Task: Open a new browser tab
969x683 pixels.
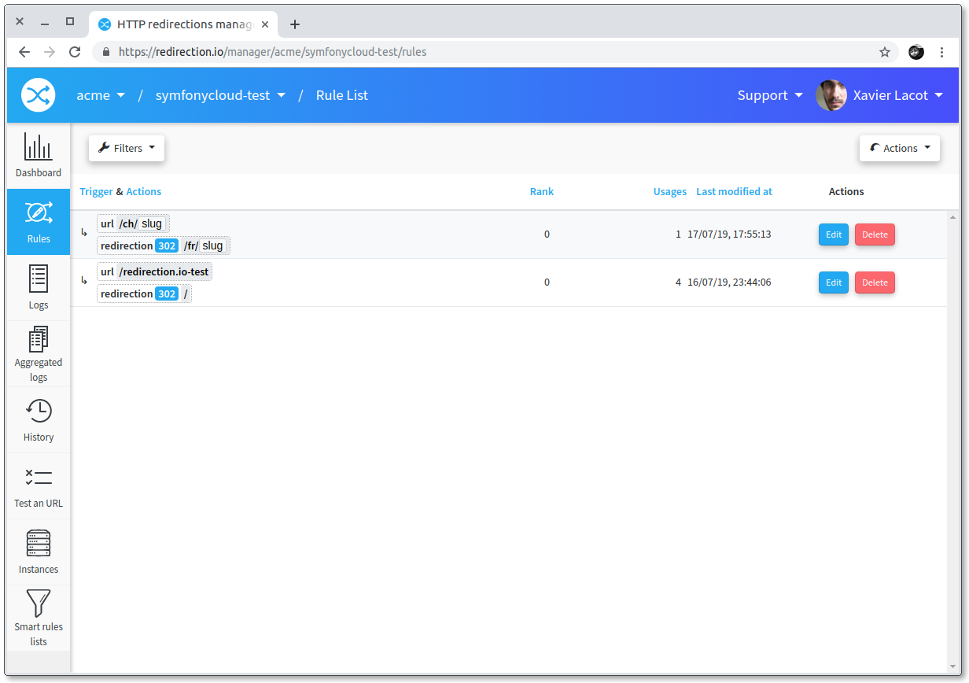Action: tap(295, 24)
